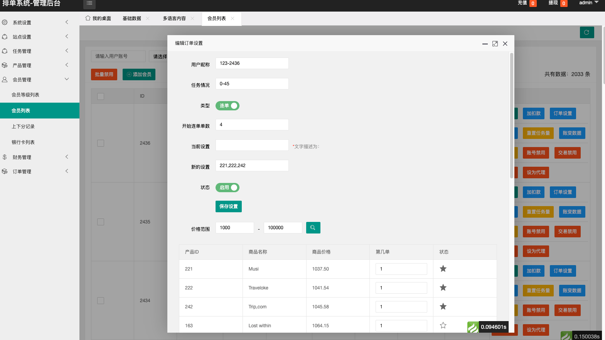The image size is (605, 340).
Task: Open the admin user dropdown
Action: (x=588, y=3)
